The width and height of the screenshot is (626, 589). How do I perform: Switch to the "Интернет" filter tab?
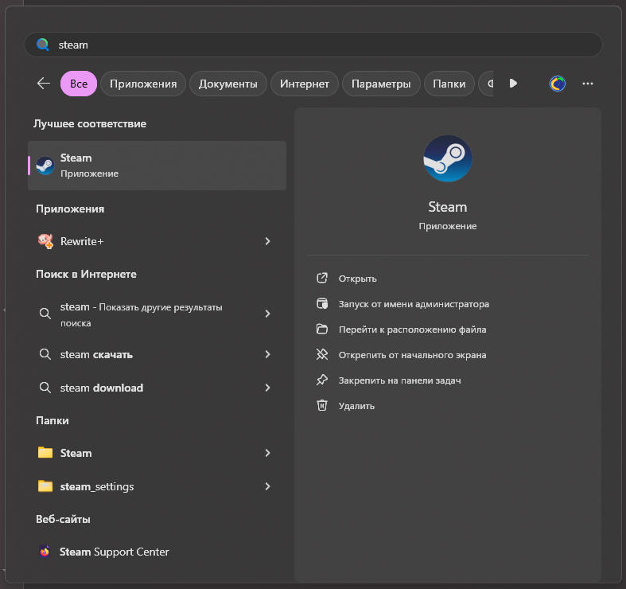click(x=304, y=84)
